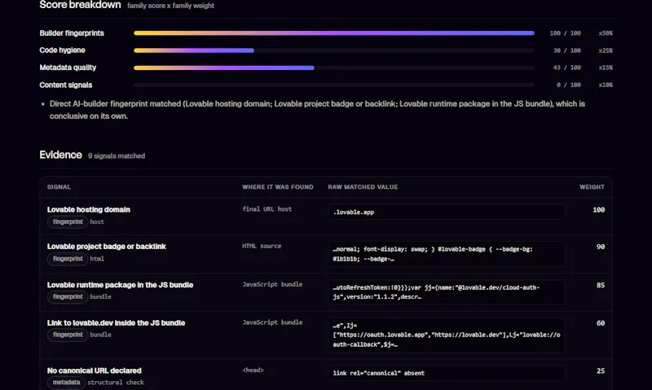Click weight value 90
Image resolution: width=652 pixels, height=390 pixels.
601,247
